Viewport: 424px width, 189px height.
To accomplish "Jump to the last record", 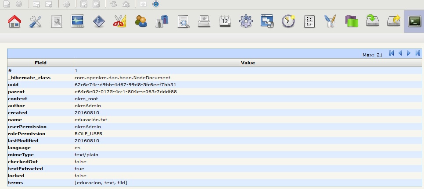I will coord(418,53).
